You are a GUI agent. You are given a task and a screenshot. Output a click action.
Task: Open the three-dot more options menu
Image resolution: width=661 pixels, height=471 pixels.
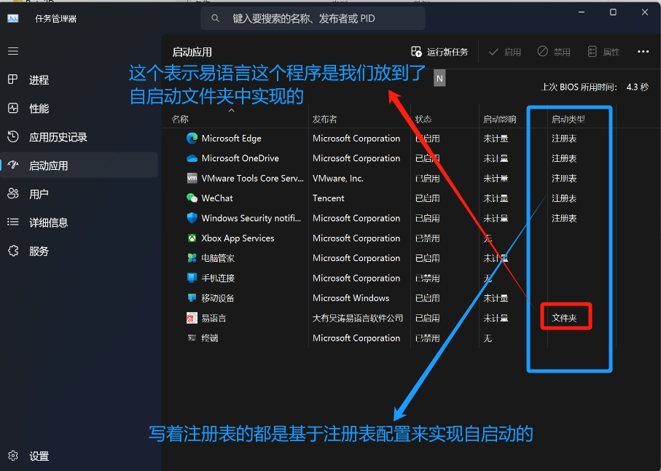[x=643, y=52]
